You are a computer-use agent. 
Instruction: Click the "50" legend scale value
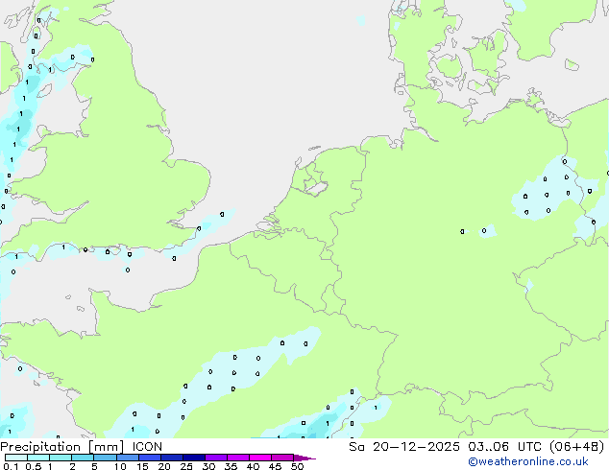(297, 466)
